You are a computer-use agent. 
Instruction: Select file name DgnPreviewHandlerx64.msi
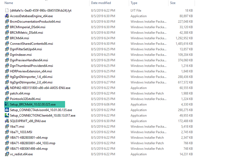tap(29, 60)
